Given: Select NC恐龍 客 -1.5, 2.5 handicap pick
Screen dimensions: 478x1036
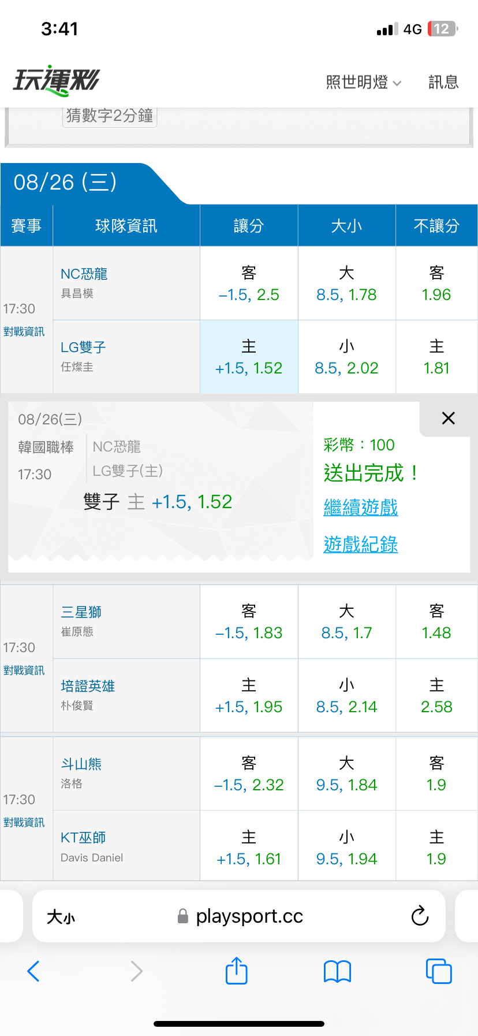Looking at the screenshot, I should (x=249, y=283).
